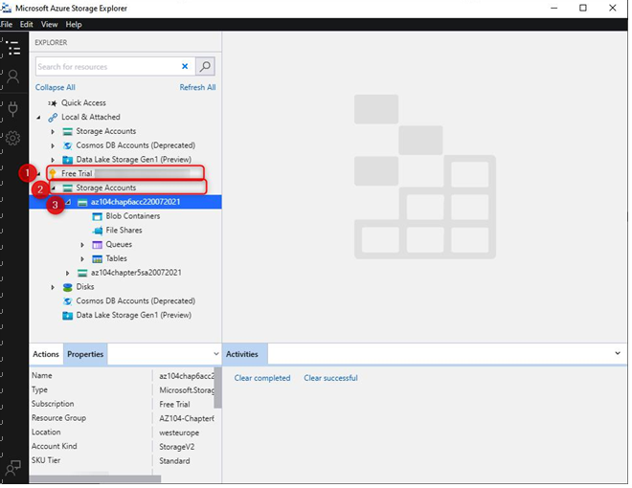Open the Explorer tree view sidebar icon
The image size is (632, 488).
[x=13, y=48]
